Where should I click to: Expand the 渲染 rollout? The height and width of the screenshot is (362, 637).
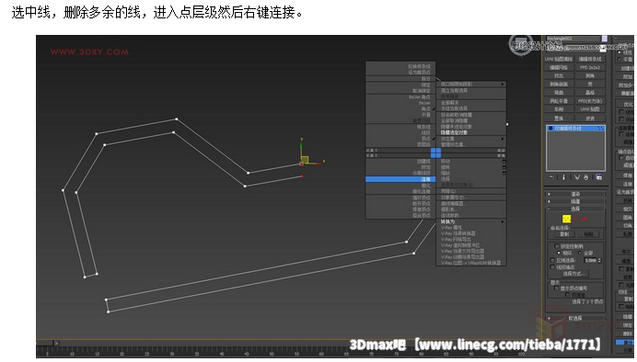coord(575,194)
